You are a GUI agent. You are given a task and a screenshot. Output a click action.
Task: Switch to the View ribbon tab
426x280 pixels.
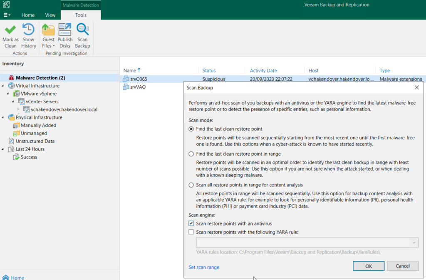(x=50, y=15)
